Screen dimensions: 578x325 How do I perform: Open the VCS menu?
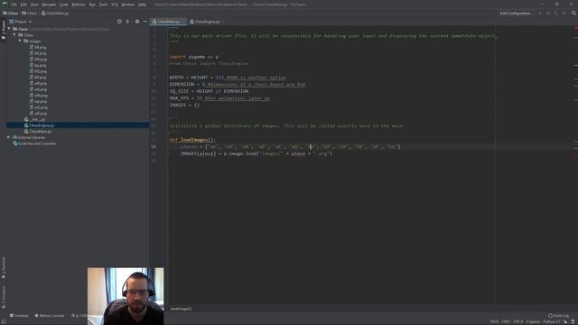[x=115, y=5]
